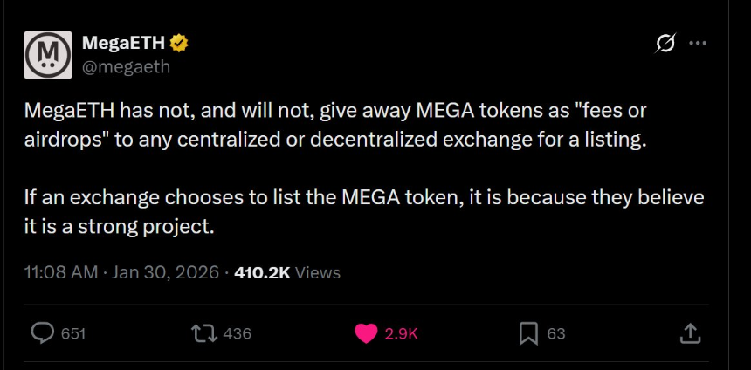Click the Grok explain-post icon
The height and width of the screenshot is (370, 751).
(x=665, y=43)
